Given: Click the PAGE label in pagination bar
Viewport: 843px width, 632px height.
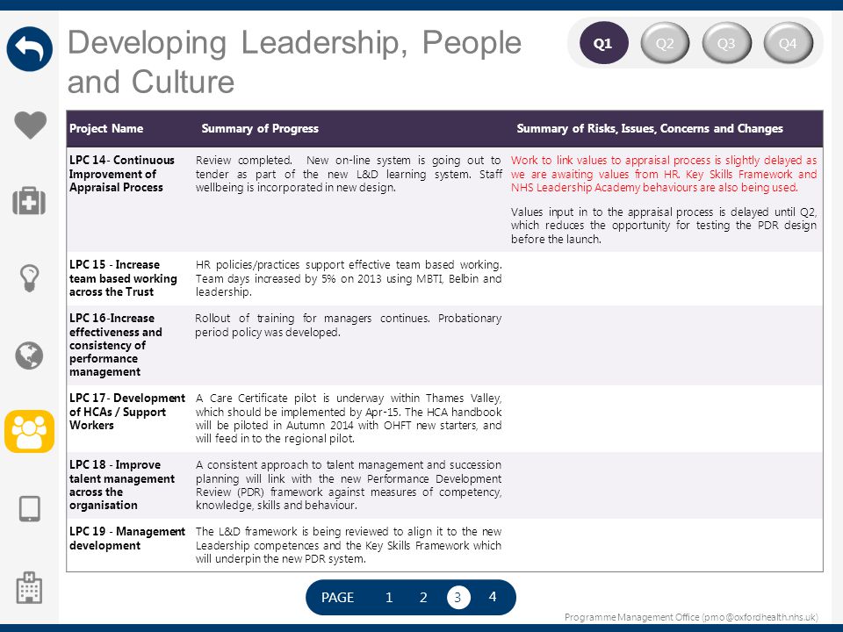Looking at the screenshot, I should (x=337, y=597).
